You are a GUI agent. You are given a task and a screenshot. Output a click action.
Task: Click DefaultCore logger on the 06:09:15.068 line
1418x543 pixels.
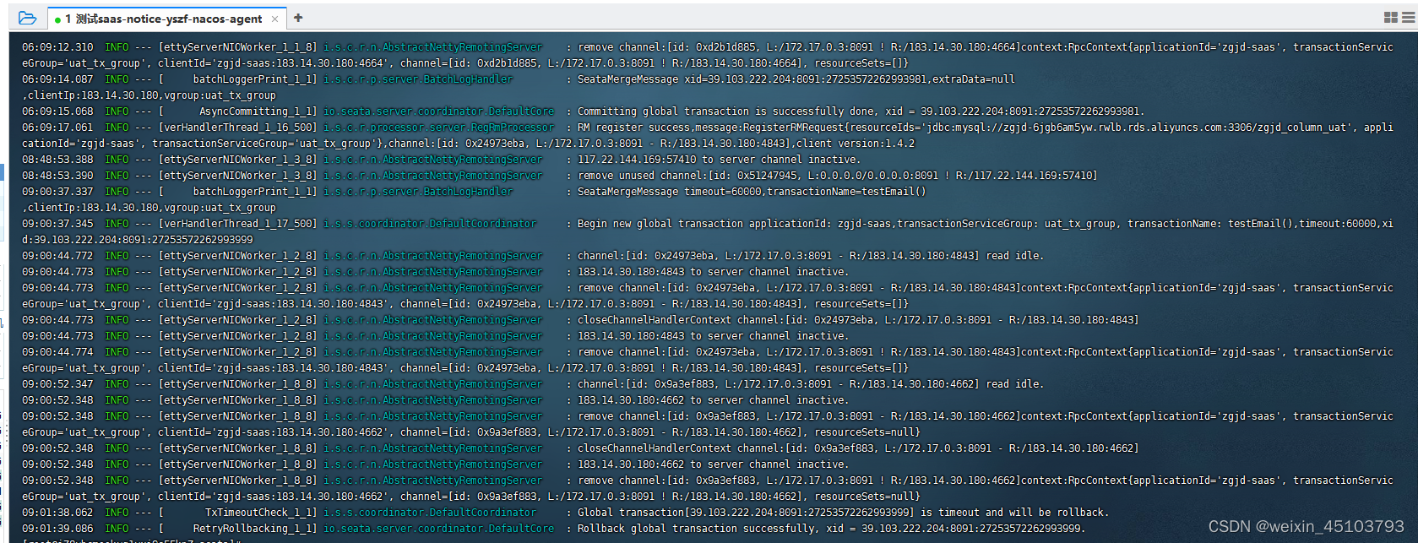[x=439, y=111]
